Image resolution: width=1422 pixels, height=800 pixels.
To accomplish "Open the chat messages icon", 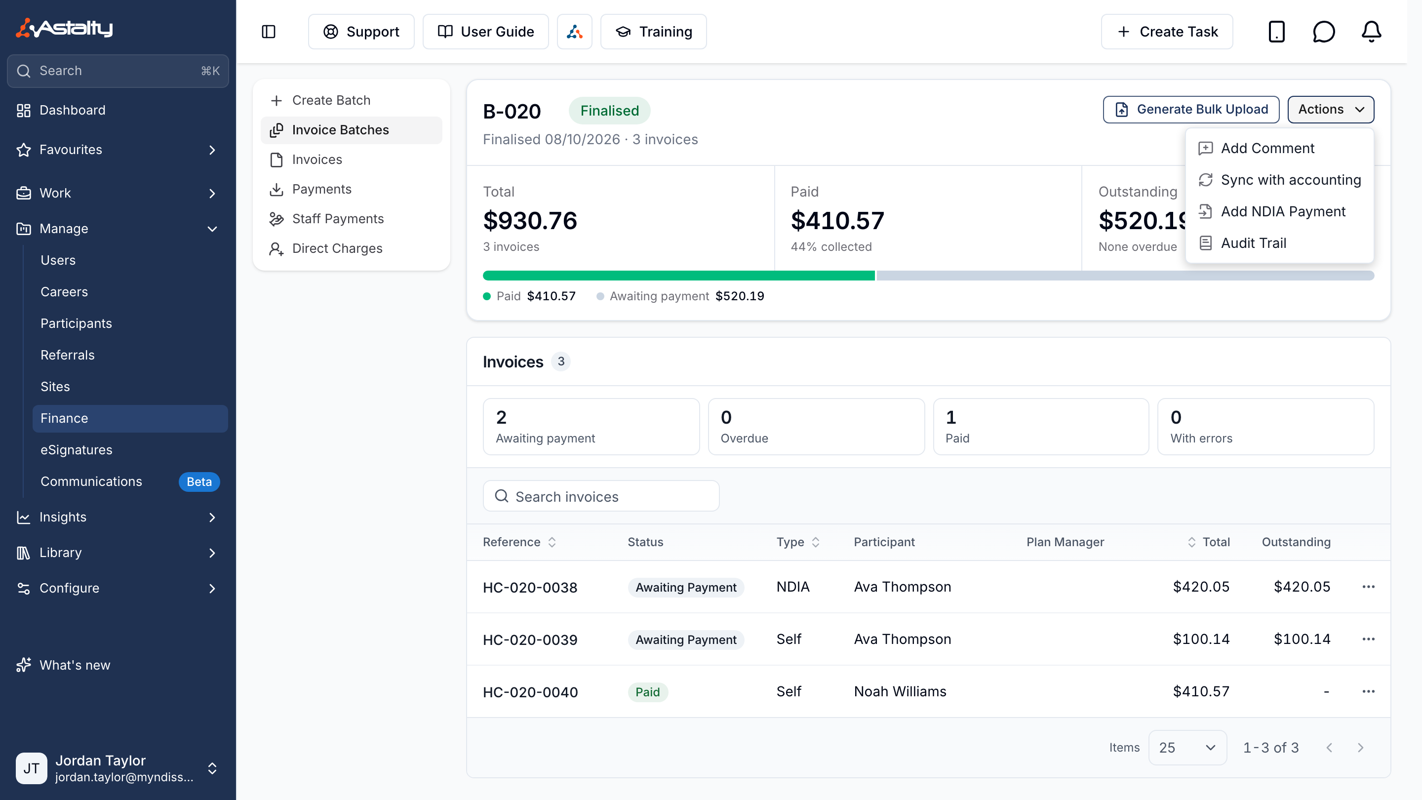I will pos(1324,32).
